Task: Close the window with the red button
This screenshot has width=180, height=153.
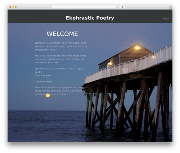Action: [10, 7]
